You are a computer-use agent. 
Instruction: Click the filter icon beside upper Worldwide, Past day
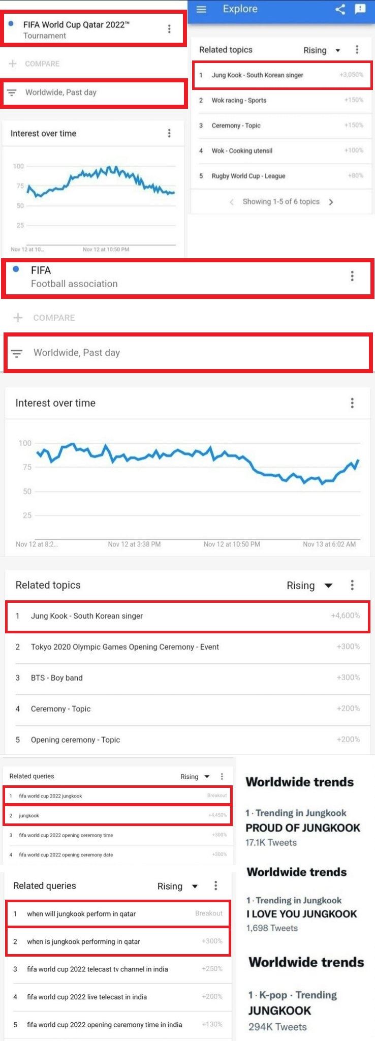pyautogui.click(x=12, y=93)
